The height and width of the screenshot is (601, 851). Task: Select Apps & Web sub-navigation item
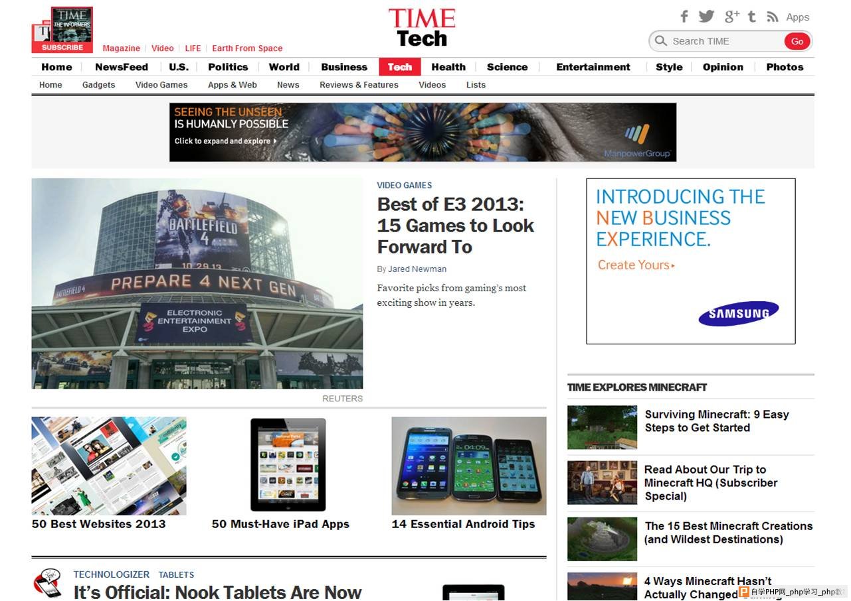[x=233, y=85]
